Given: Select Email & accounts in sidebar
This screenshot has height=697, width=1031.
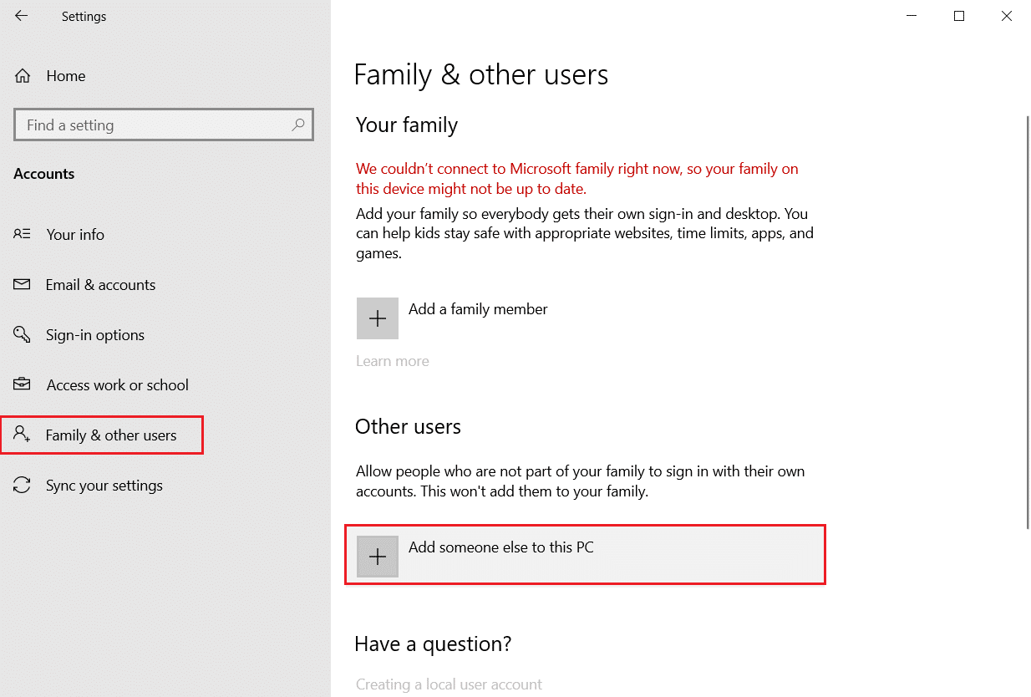Looking at the screenshot, I should click(100, 285).
